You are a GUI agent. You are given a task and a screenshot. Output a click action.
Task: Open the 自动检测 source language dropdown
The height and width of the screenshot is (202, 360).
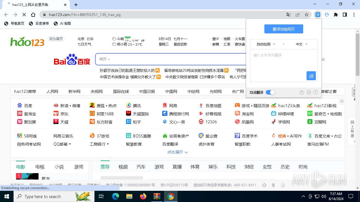(x=266, y=44)
